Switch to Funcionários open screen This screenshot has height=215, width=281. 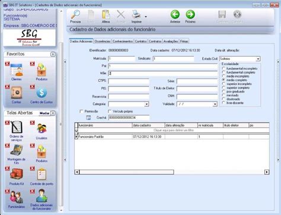17,197
